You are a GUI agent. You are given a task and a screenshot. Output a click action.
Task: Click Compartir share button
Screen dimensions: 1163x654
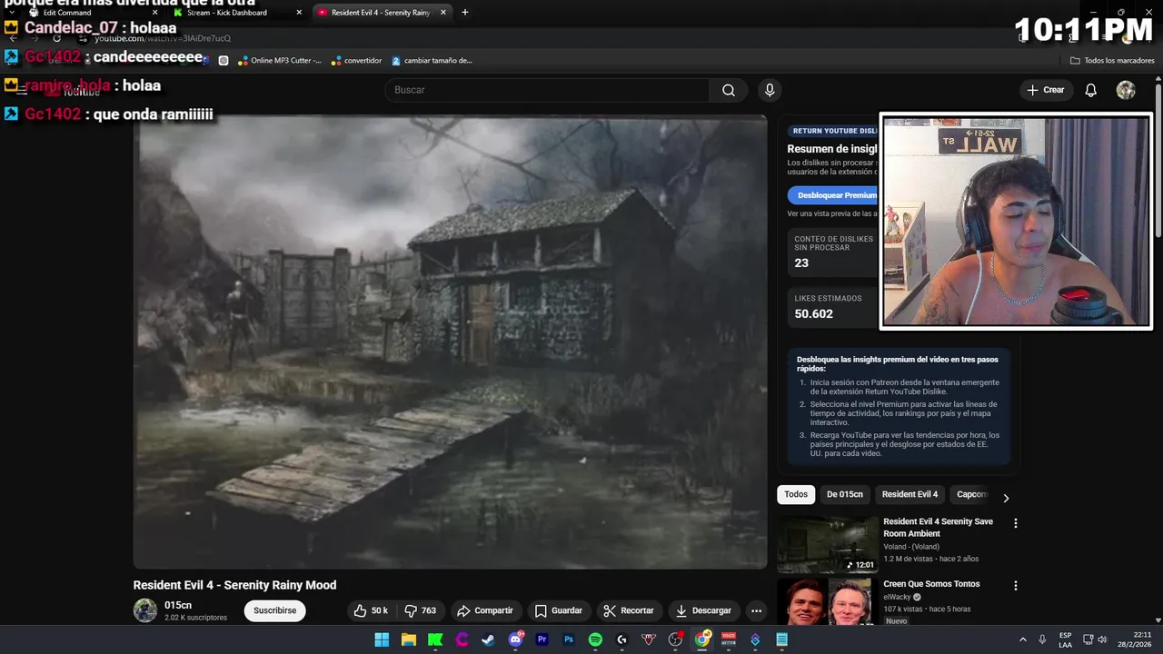tap(485, 610)
